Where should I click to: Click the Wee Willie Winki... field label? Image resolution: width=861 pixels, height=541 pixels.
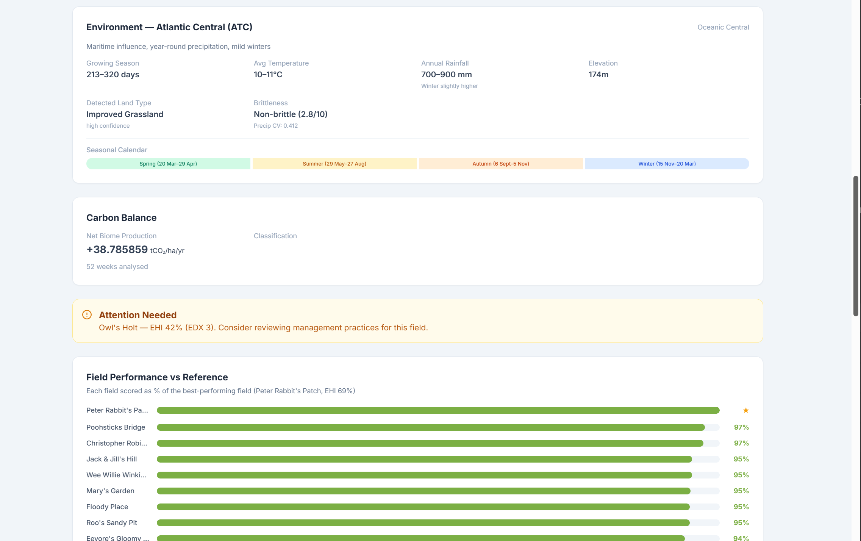(x=116, y=475)
